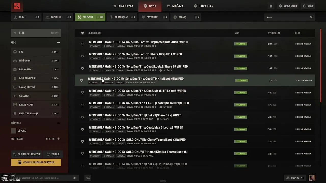Favorite the 3x SOLO ONLY No Clans server

(x=83, y=141)
